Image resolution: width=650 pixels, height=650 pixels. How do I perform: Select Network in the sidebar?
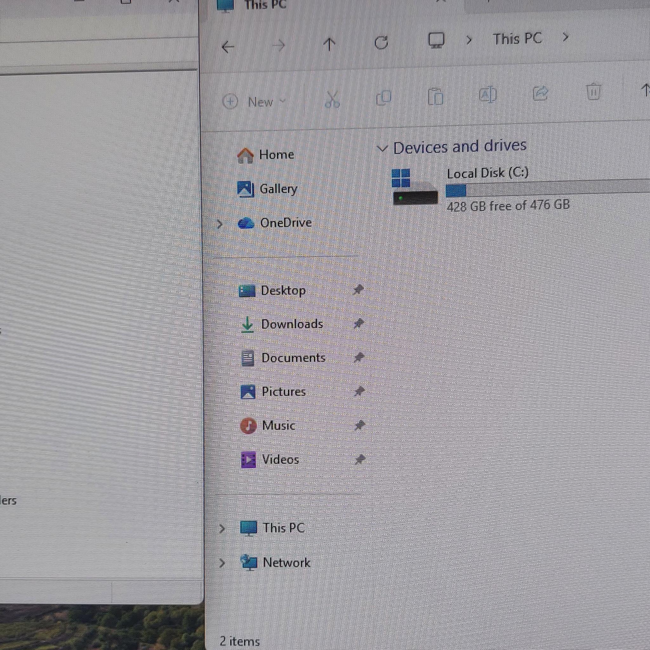click(276, 562)
